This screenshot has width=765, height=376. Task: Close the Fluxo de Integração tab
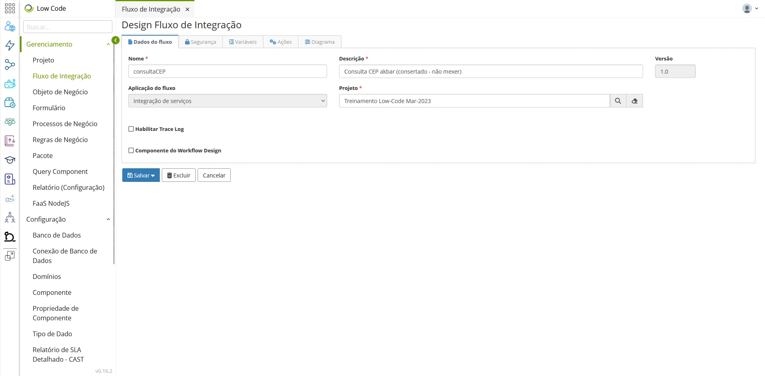(x=187, y=10)
